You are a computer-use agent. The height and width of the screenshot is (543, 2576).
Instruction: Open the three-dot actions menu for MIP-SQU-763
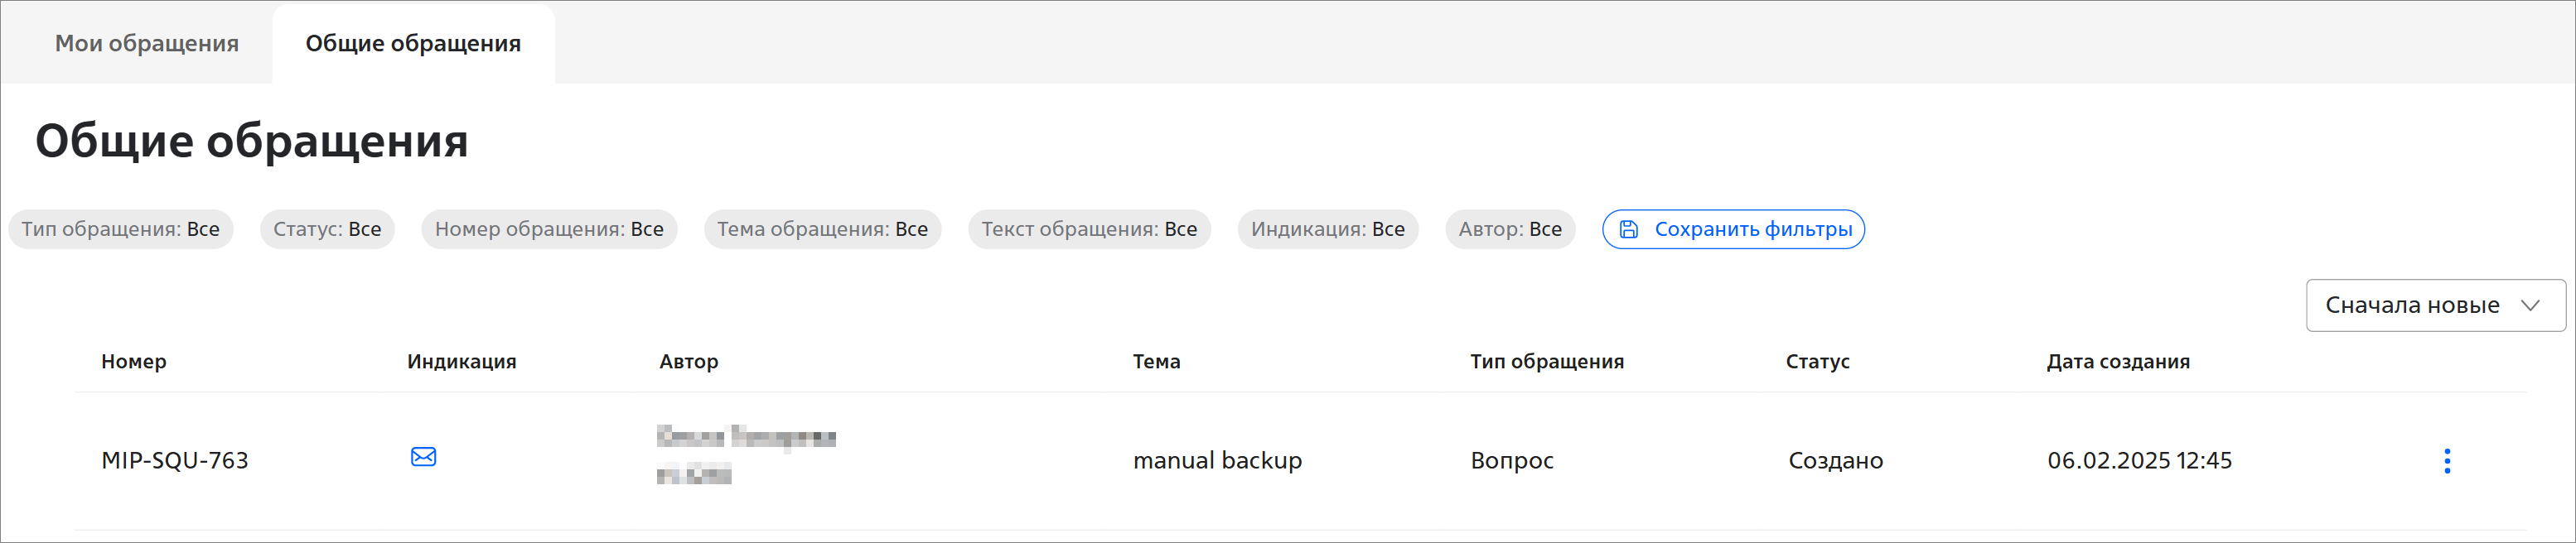click(2446, 460)
